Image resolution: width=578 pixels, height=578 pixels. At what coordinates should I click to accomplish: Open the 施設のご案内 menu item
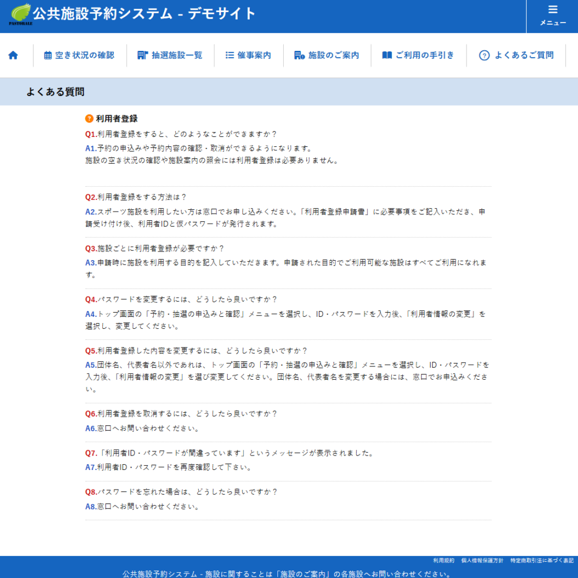point(334,55)
